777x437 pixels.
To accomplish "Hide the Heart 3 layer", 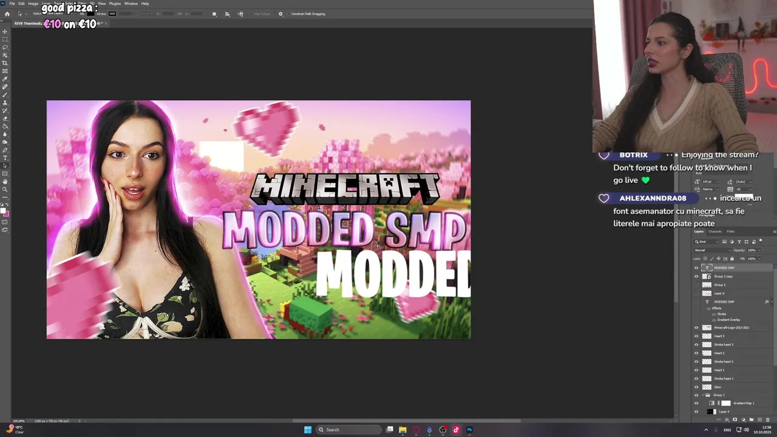I will tap(696, 336).
